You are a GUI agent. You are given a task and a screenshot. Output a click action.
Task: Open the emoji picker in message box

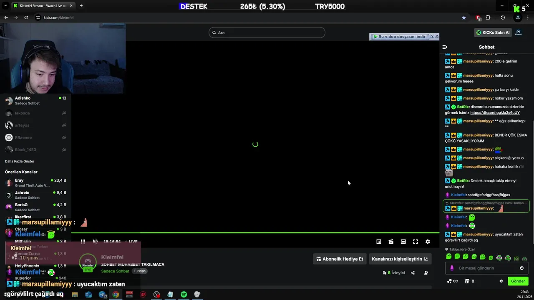click(x=521, y=268)
